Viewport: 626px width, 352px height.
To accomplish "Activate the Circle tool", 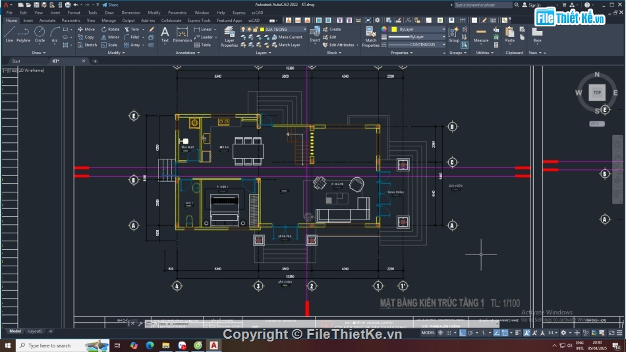I will point(40,34).
